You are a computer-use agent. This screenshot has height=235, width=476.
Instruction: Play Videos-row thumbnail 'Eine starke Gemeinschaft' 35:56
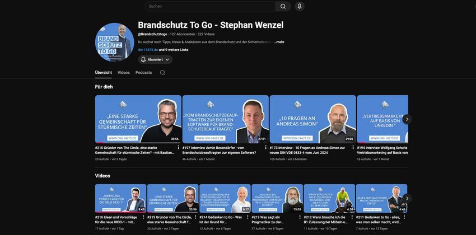pyautogui.click(x=172, y=198)
